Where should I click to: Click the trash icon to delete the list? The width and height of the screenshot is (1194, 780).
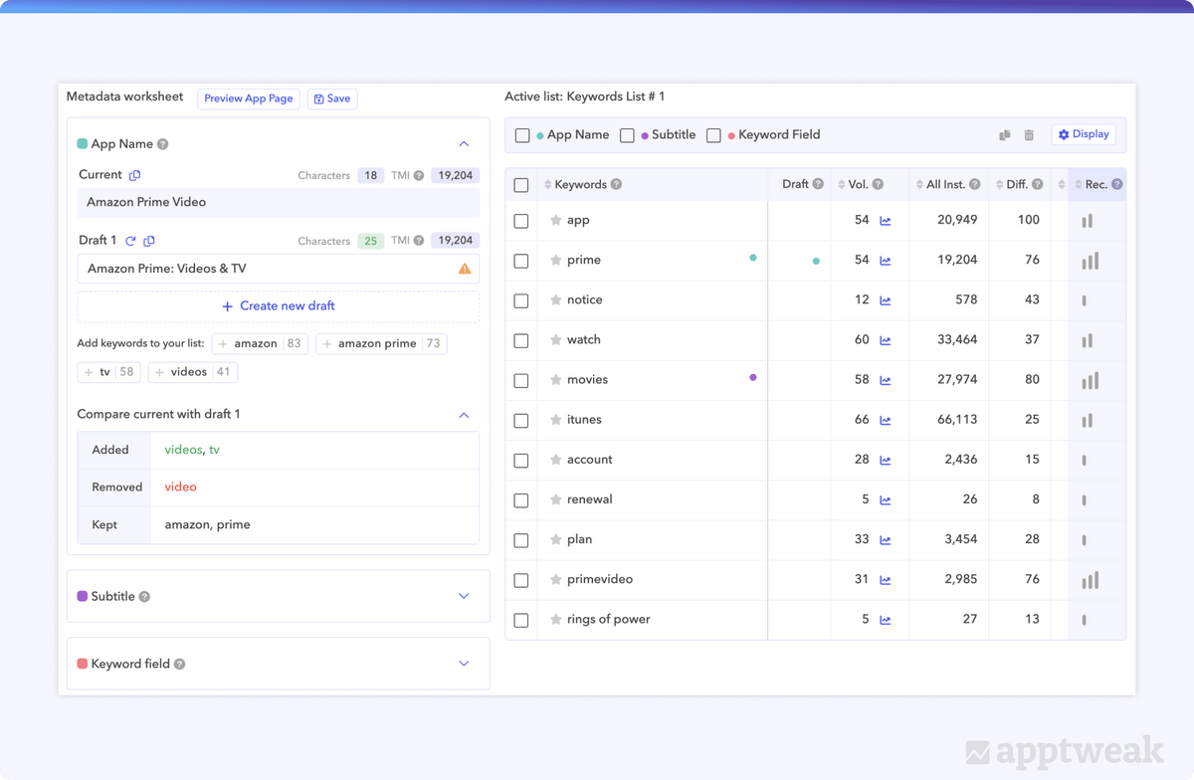click(x=1029, y=135)
